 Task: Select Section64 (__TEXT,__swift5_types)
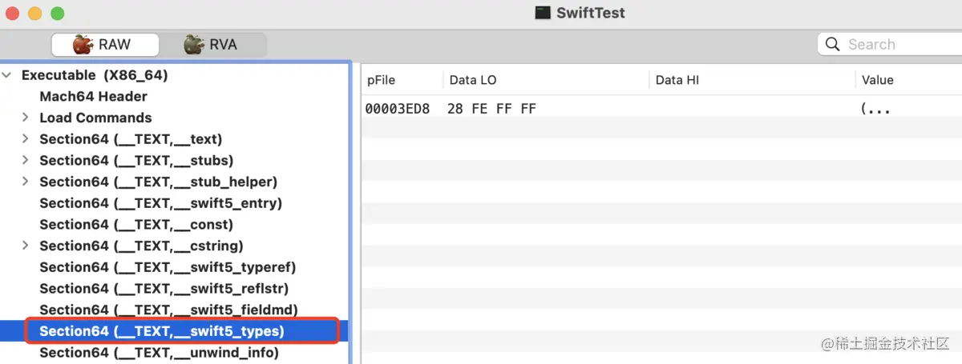point(162,331)
